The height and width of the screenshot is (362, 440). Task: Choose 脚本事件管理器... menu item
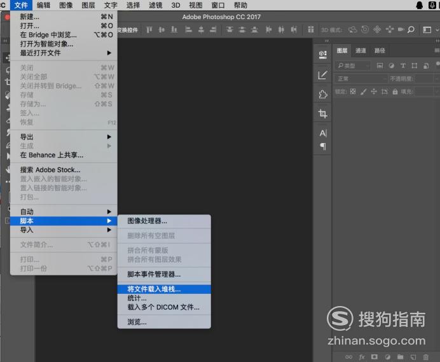[x=164, y=274]
